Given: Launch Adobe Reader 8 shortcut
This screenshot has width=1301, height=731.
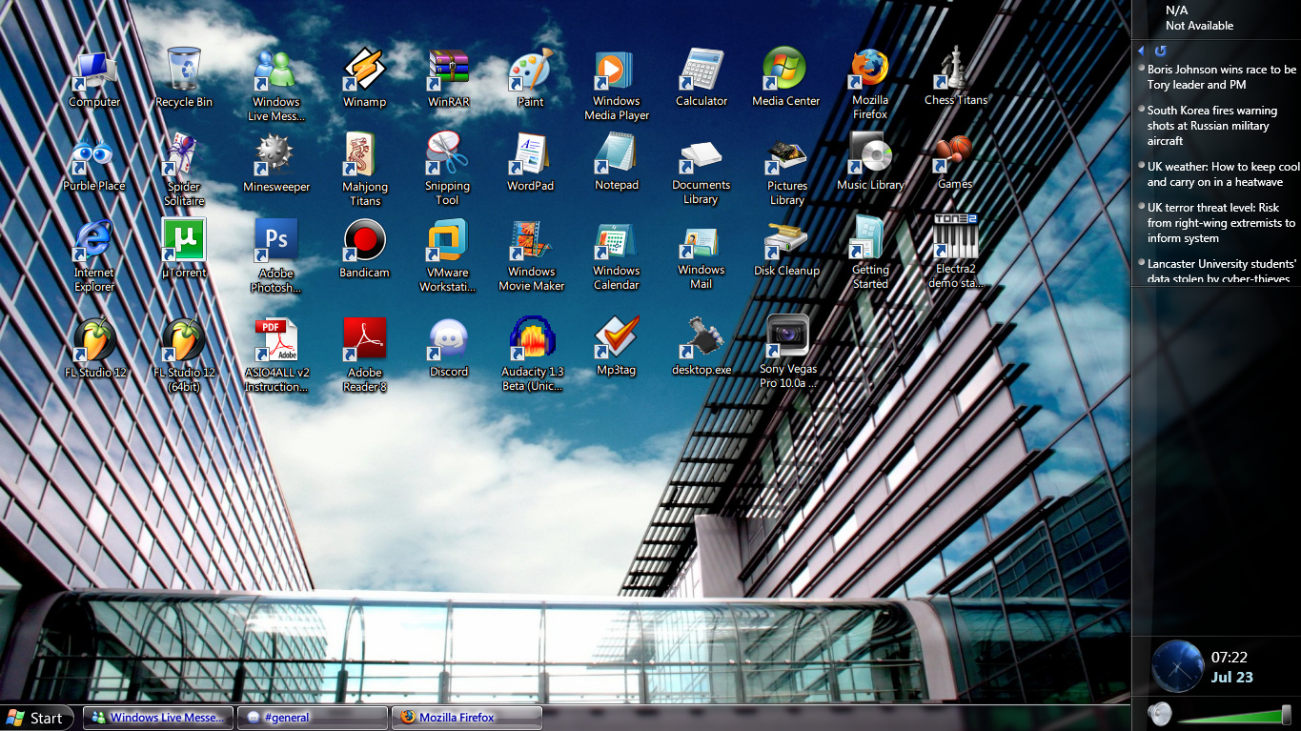Looking at the screenshot, I should pyautogui.click(x=365, y=355).
